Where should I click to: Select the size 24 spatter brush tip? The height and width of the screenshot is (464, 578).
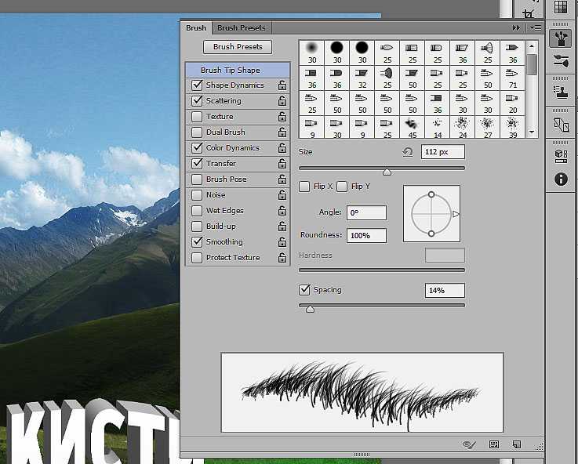[463, 127]
